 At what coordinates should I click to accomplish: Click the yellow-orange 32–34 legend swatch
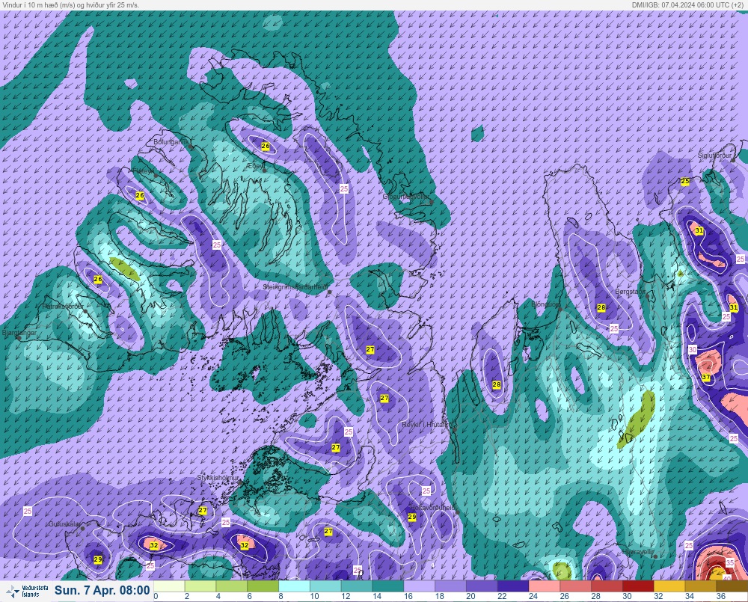click(x=669, y=586)
